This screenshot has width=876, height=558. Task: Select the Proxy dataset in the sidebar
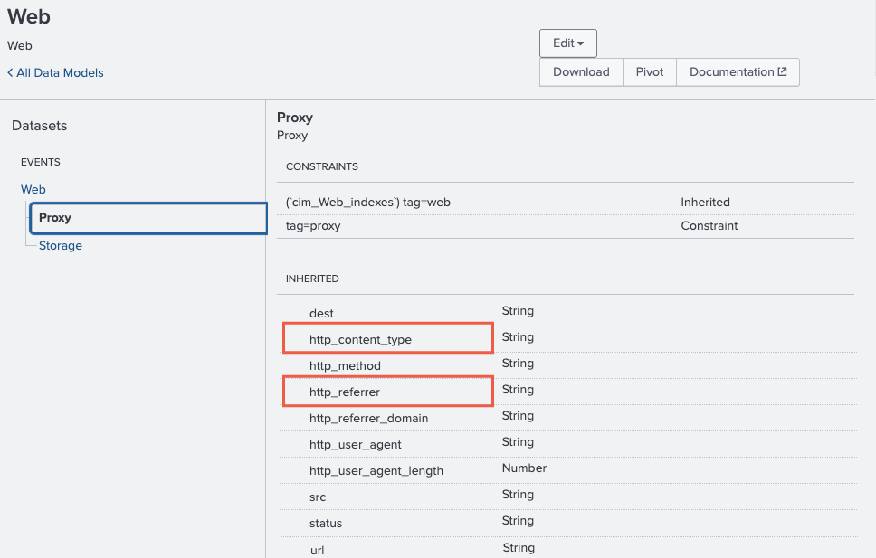(53, 217)
